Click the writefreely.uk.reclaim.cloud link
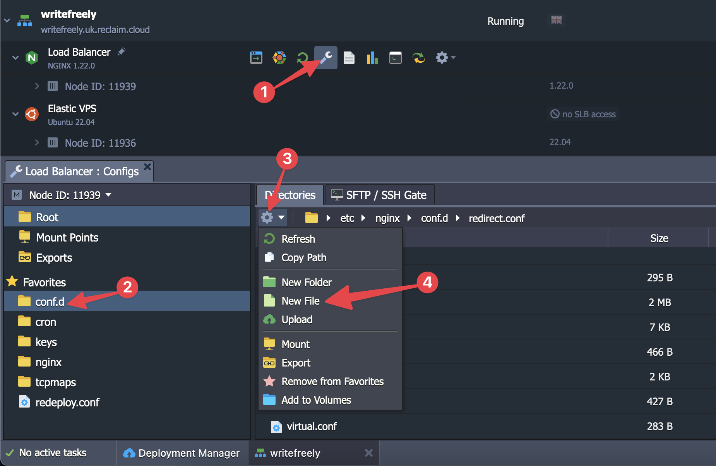The height and width of the screenshot is (466, 716). pyautogui.click(x=95, y=30)
